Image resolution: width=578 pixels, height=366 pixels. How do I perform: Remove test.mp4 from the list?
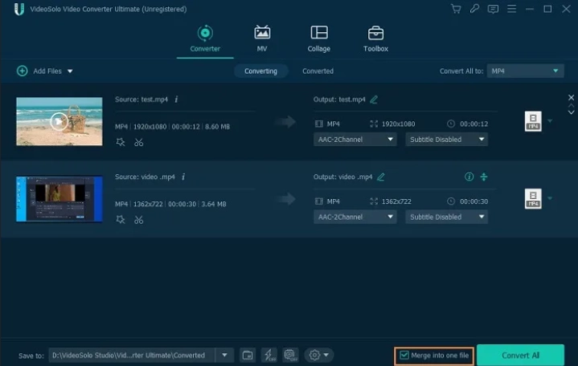point(571,98)
